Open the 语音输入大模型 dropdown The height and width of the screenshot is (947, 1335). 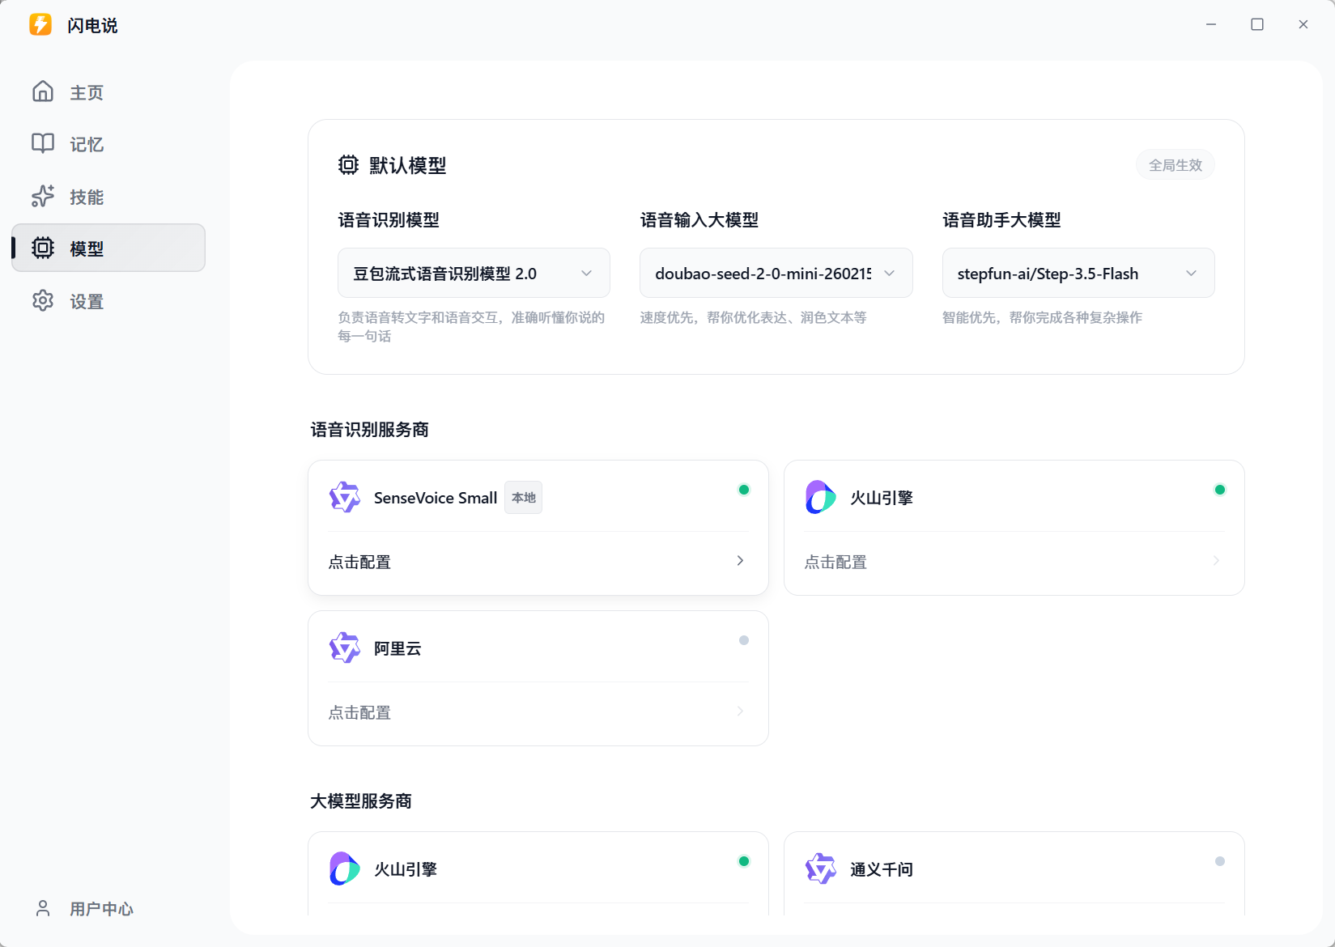(776, 273)
